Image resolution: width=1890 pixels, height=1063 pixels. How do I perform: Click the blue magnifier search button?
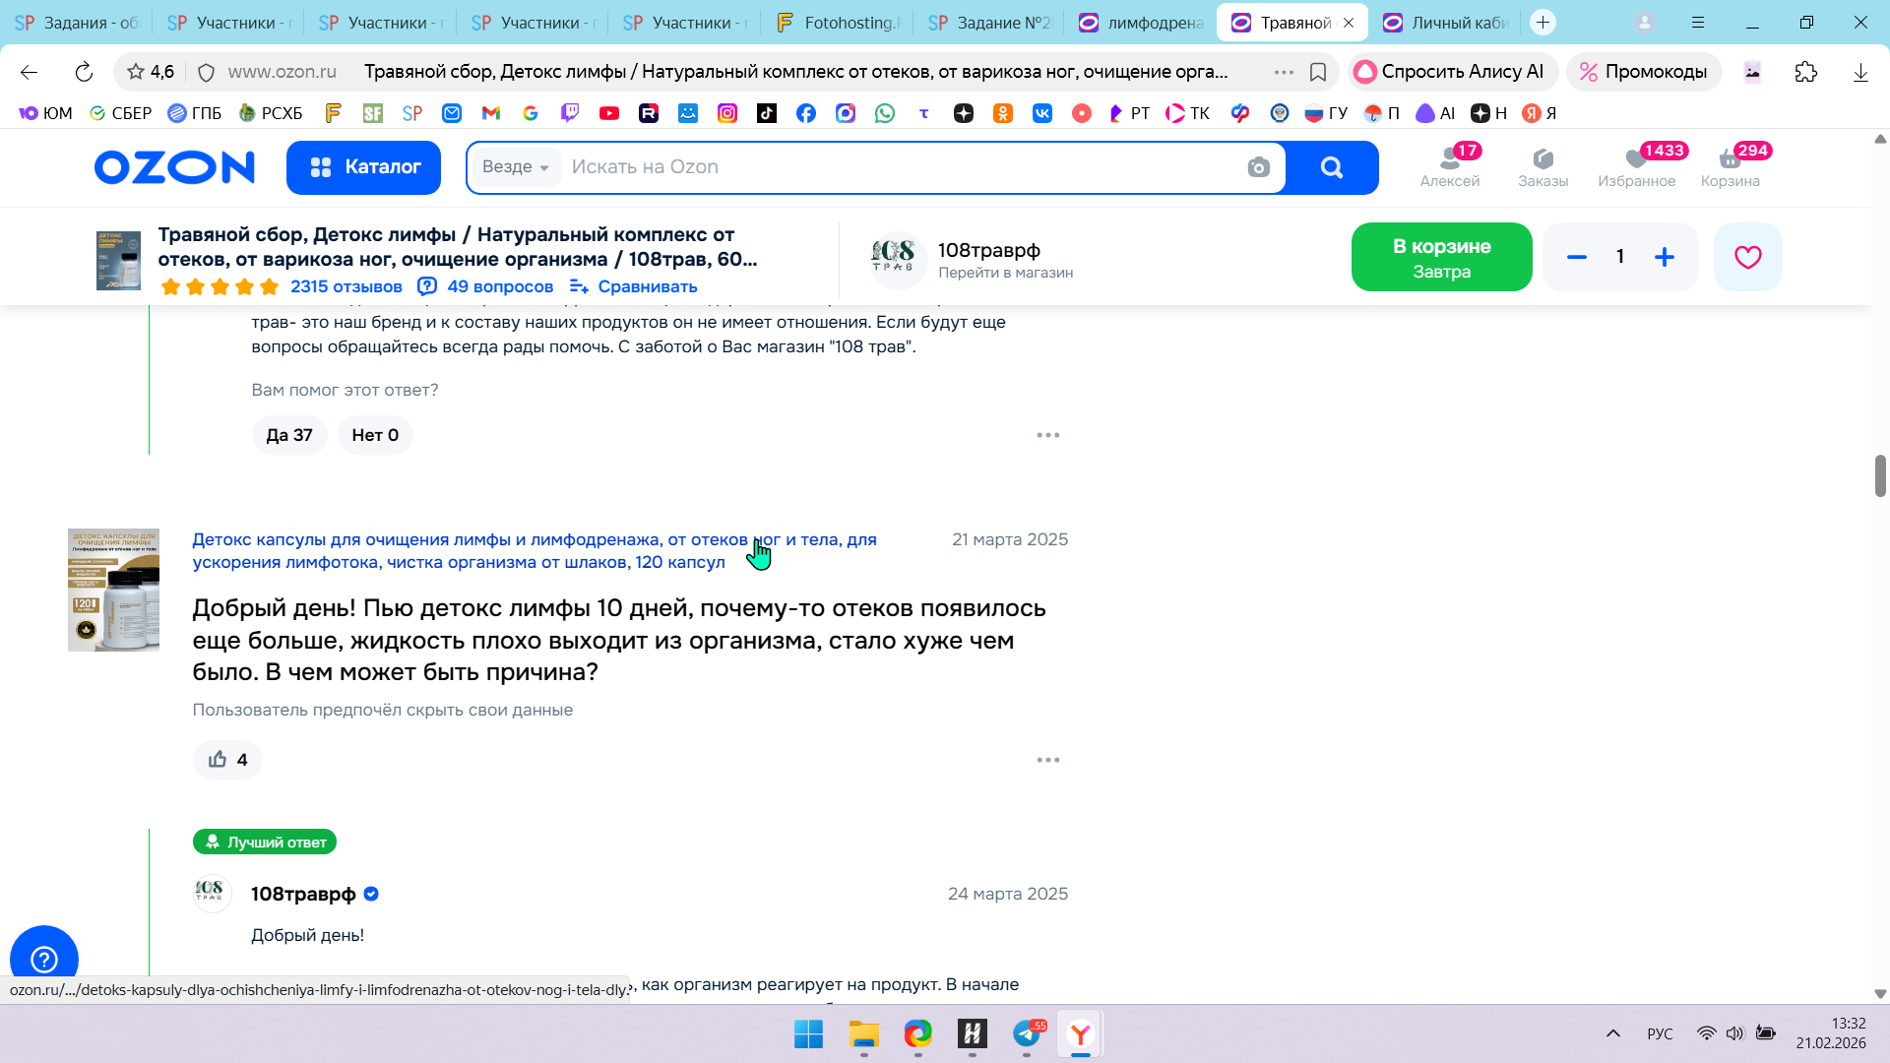pyautogui.click(x=1331, y=167)
